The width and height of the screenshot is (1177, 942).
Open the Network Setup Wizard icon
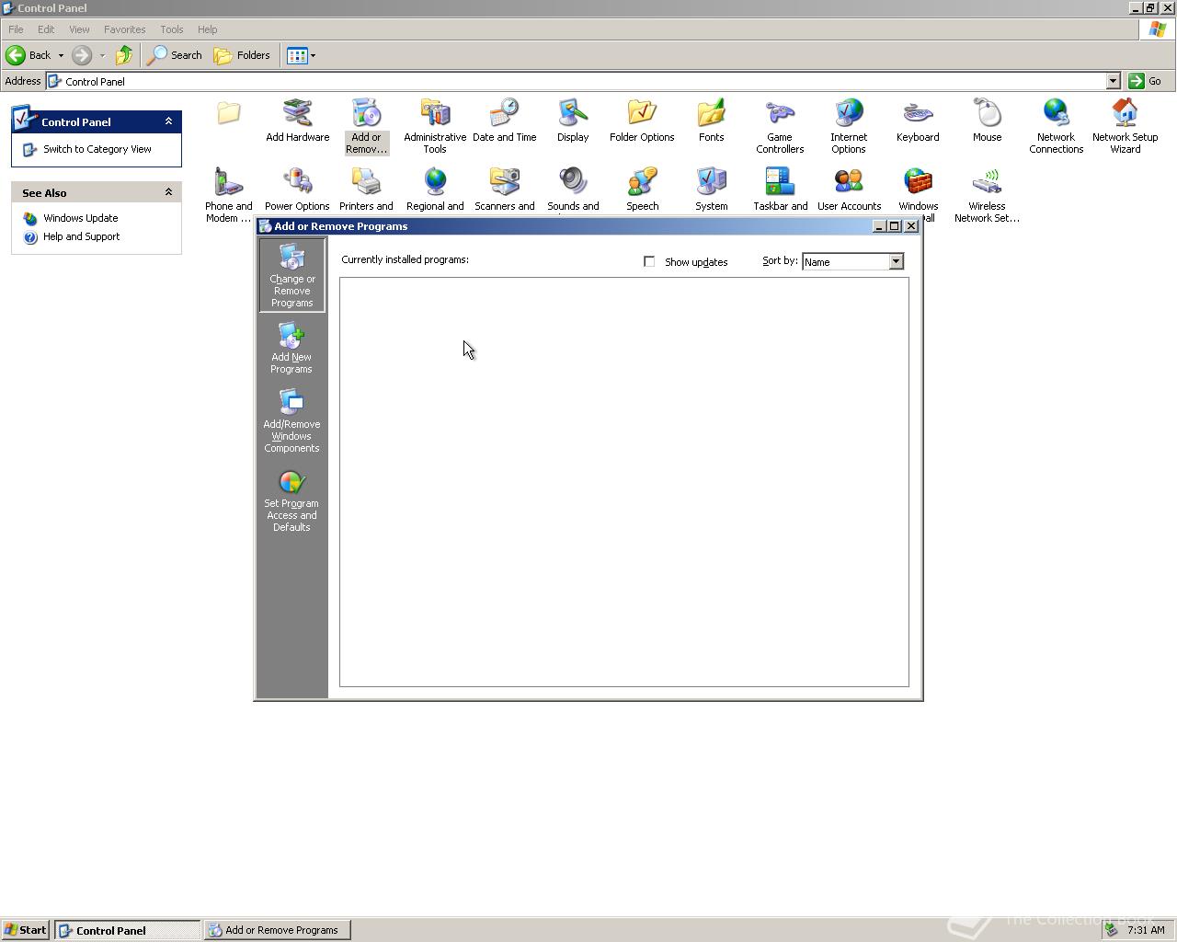pyautogui.click(x=1125, y=127)
